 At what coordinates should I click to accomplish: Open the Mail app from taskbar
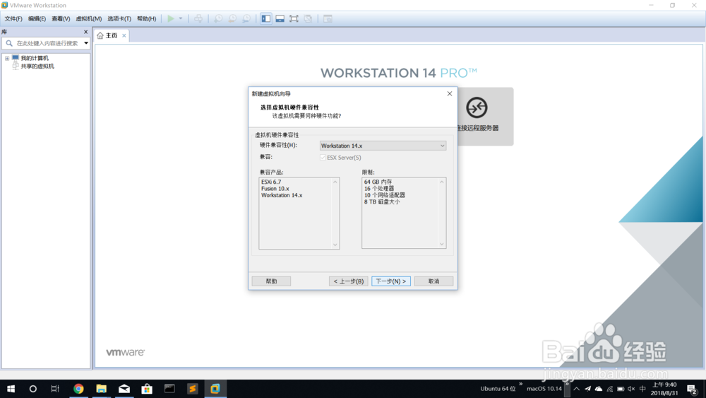pos(124,389)
